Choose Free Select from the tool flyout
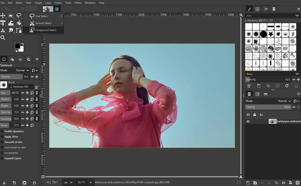The image size is (301, 186). point(43,16)
